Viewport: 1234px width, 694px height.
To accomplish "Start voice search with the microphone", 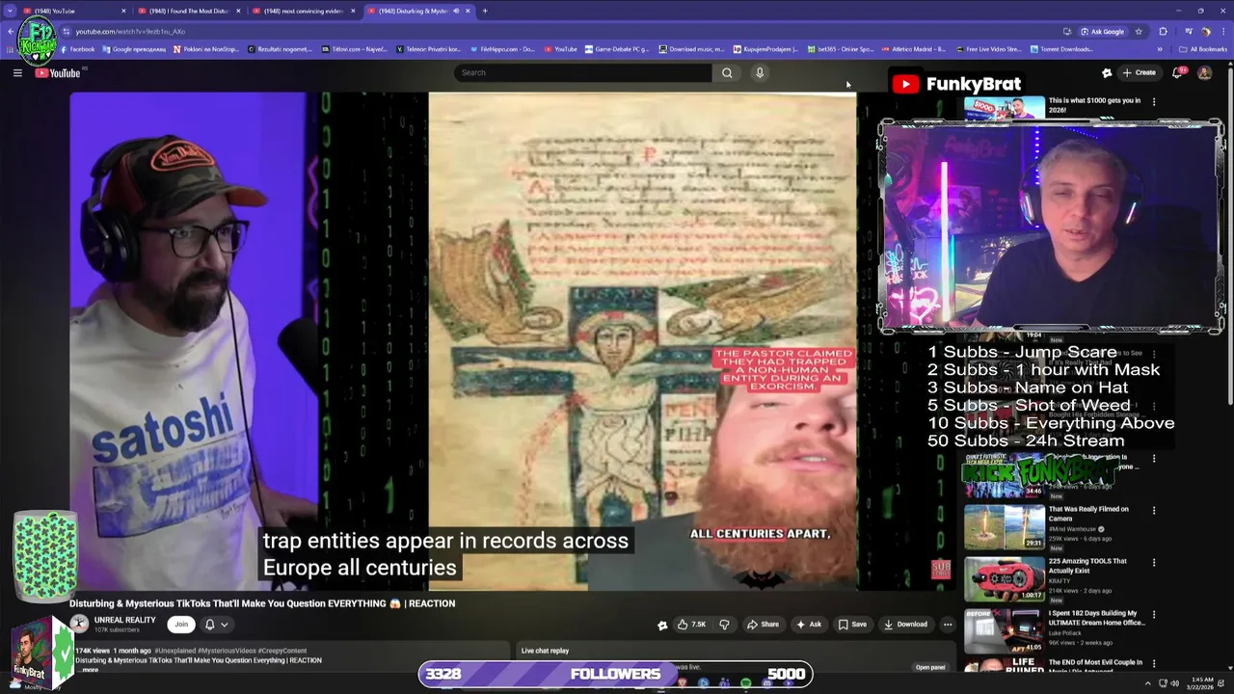I will click(760, 72).
